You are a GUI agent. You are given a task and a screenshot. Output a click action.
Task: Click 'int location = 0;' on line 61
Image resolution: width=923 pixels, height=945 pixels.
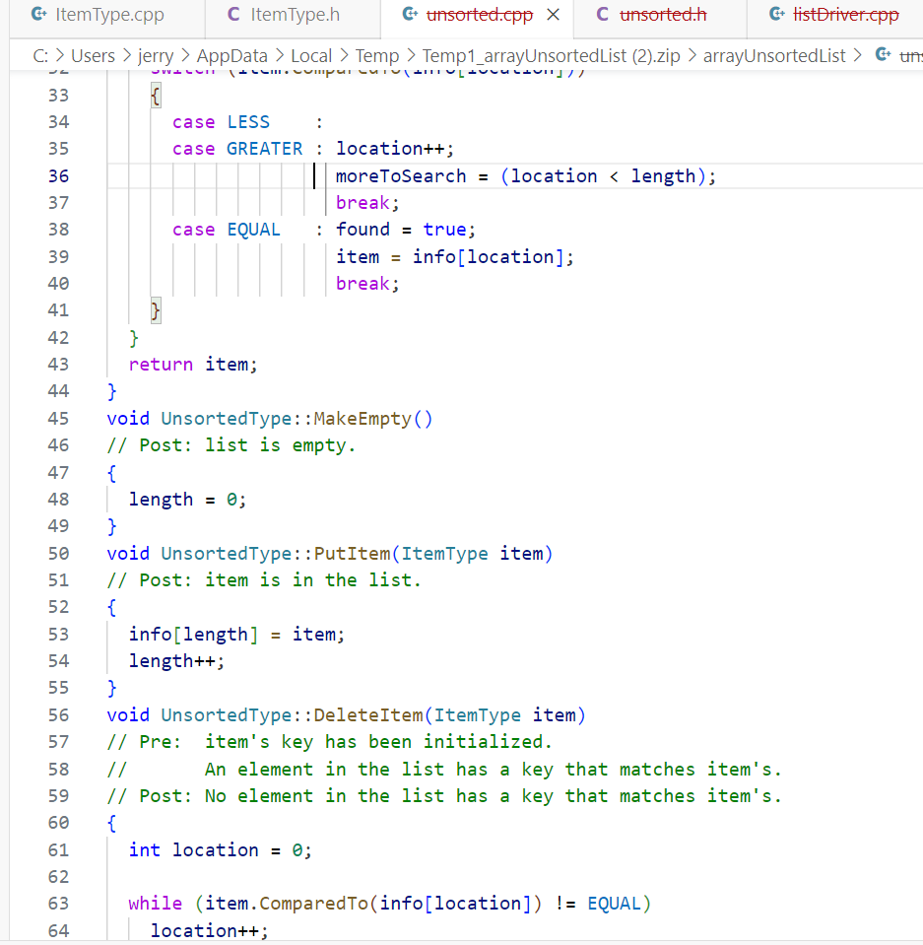point(220,850)
